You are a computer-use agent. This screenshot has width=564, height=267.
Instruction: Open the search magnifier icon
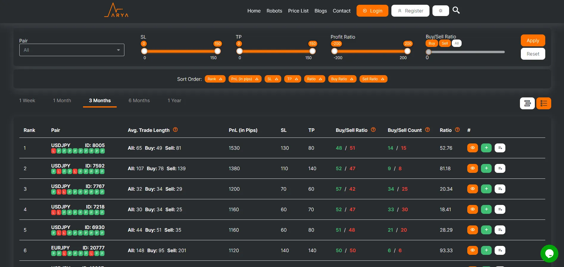pyautogui.click(x=456, y=10)
